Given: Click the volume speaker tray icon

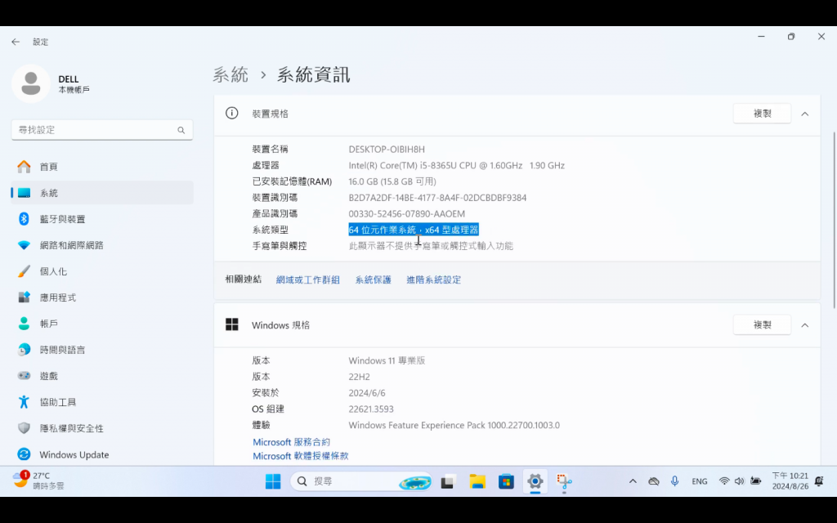Looking at the screenshot, I should [x=739, y=481].
